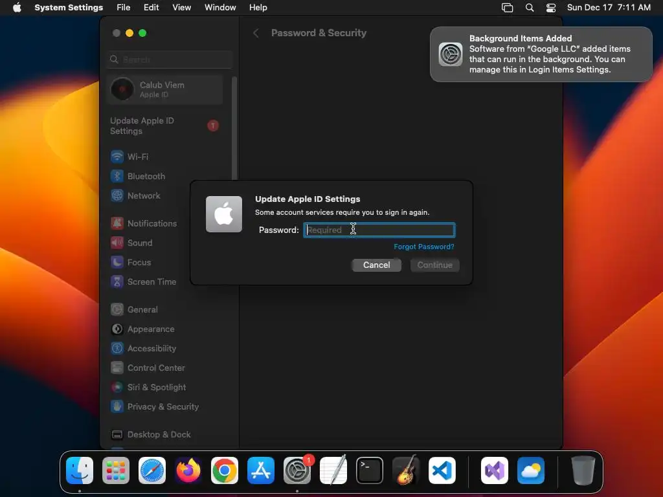Open the System Settings app menu
Image resolution: width=663 pixels, height=497 pixels.
pyautogui.click(x=69, y=8)
